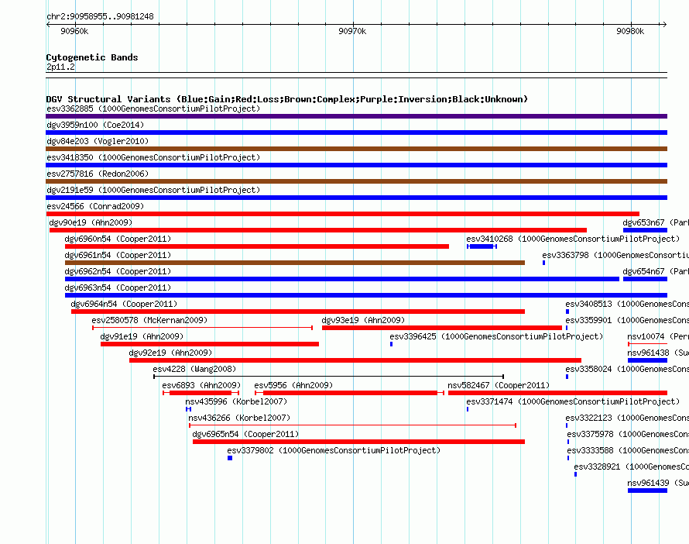Select the esv3358024 variant label
The width and height of the screenshot is (689, 544).
coord(627,369)
